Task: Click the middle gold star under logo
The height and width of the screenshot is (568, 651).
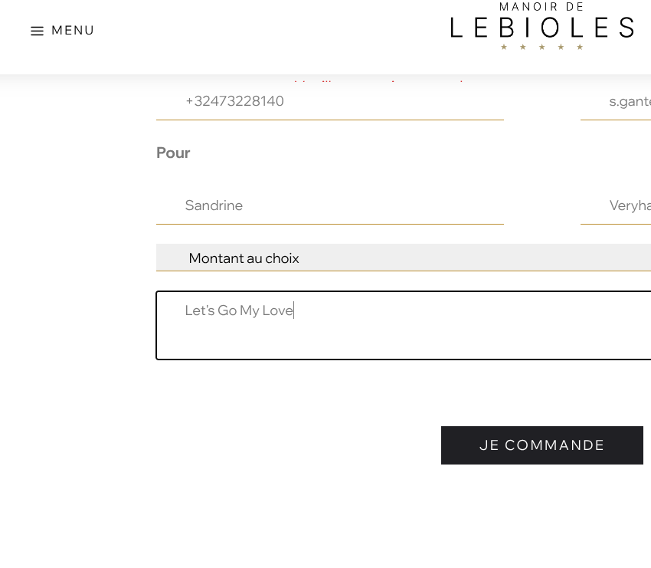Action: [x=542, y=47]
